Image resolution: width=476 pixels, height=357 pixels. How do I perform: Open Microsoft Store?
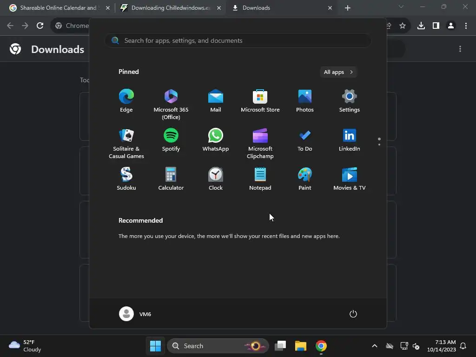tap(260, 101)
